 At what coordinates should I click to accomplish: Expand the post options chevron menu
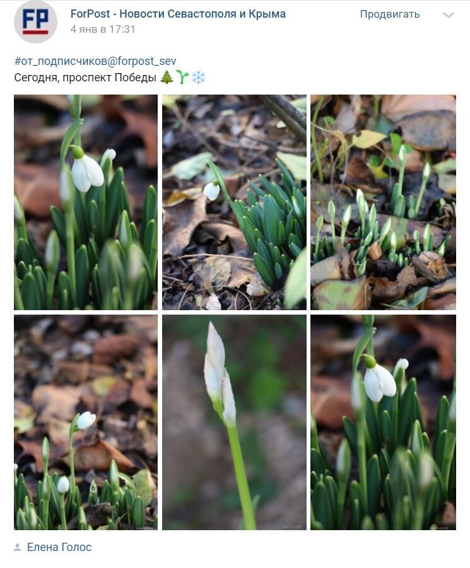pyautogui.click(x=449, y=15)
